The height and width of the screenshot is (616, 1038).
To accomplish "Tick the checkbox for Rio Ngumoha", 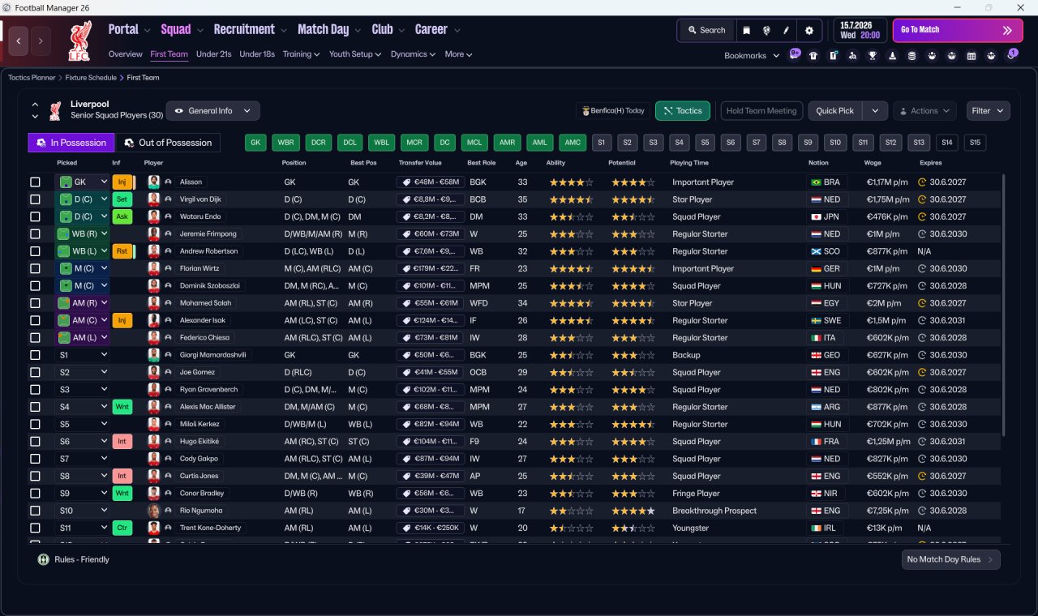I will point(35,511).
